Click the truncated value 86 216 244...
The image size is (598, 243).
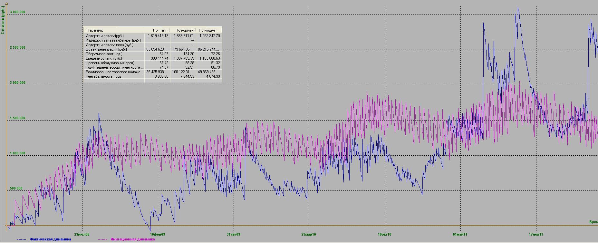click(x=209, y=49)
